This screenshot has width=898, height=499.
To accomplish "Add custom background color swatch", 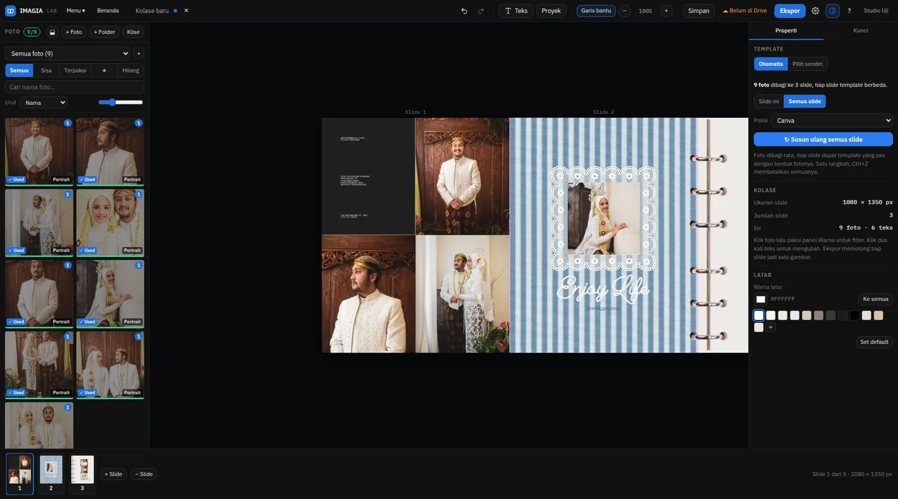I will 771,327.
